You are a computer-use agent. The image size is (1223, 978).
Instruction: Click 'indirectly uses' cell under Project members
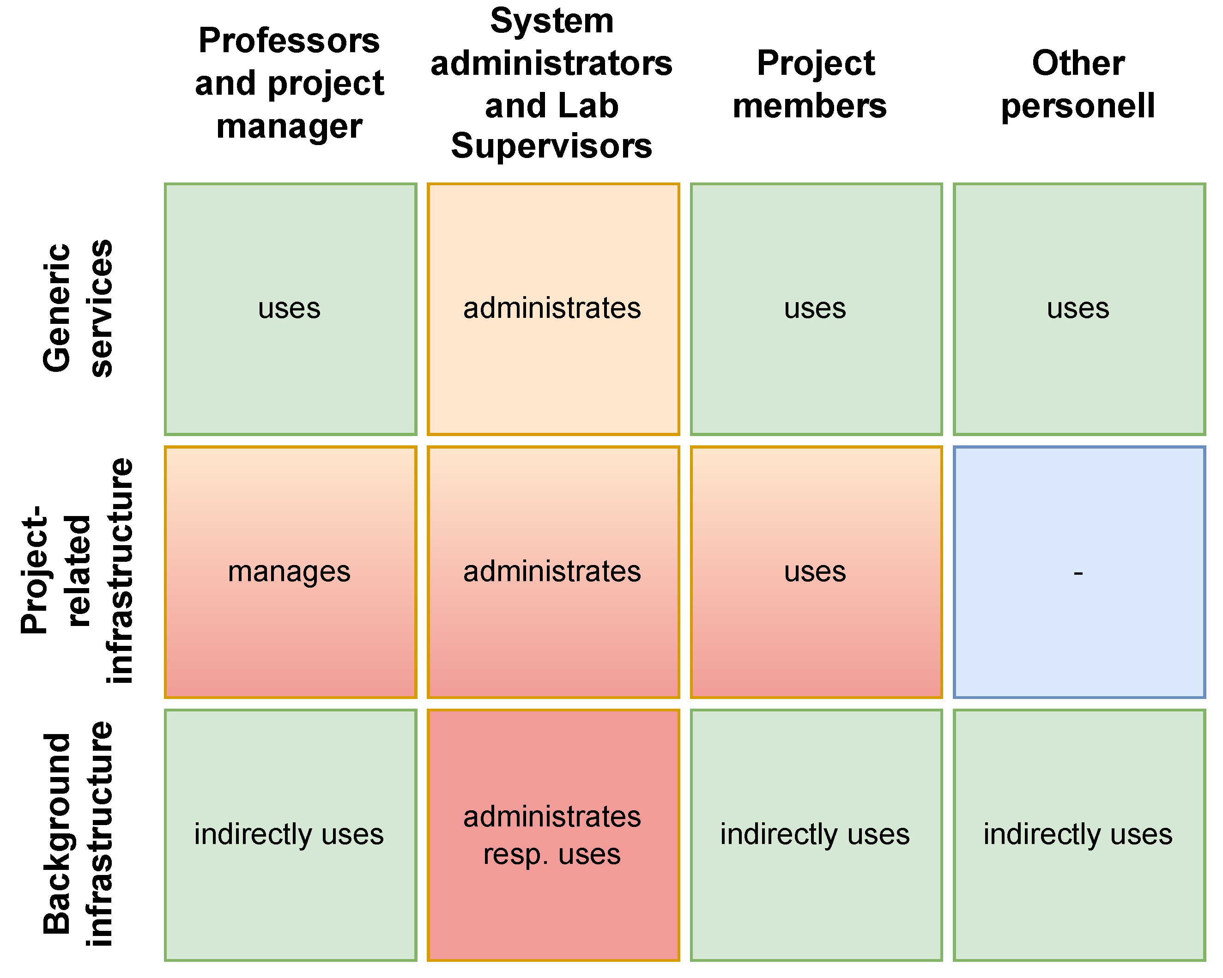[816, 835]
